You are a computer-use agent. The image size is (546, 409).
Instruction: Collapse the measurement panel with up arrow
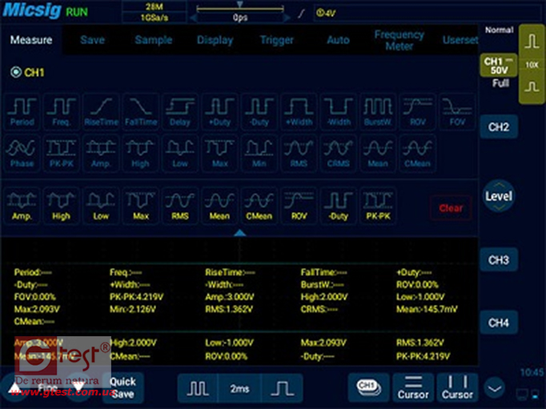pos(239,233)
